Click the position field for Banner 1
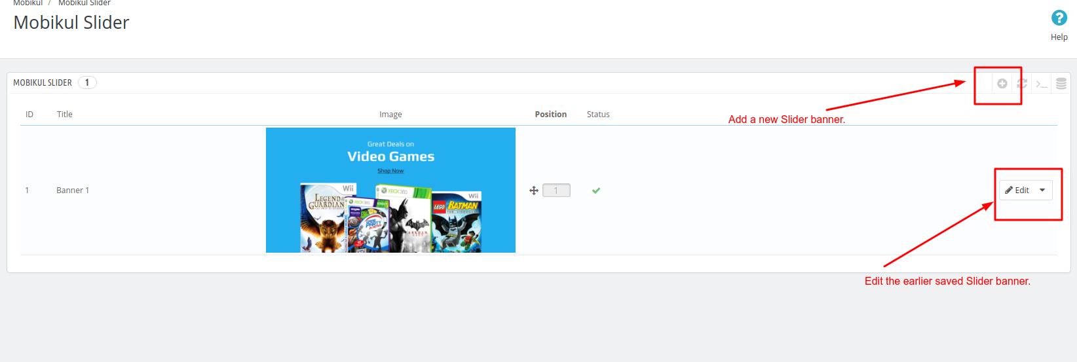 tap(556, 190)
